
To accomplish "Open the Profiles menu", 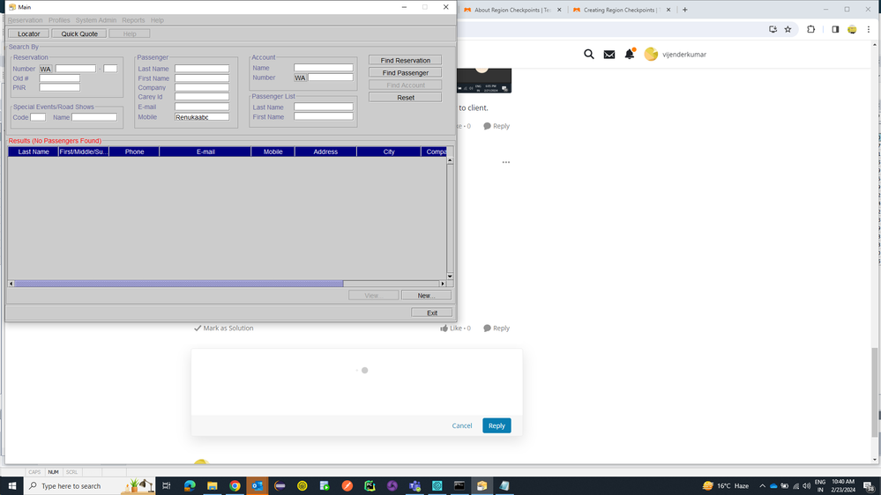I will pyautogui.click(x=59, y=20).
